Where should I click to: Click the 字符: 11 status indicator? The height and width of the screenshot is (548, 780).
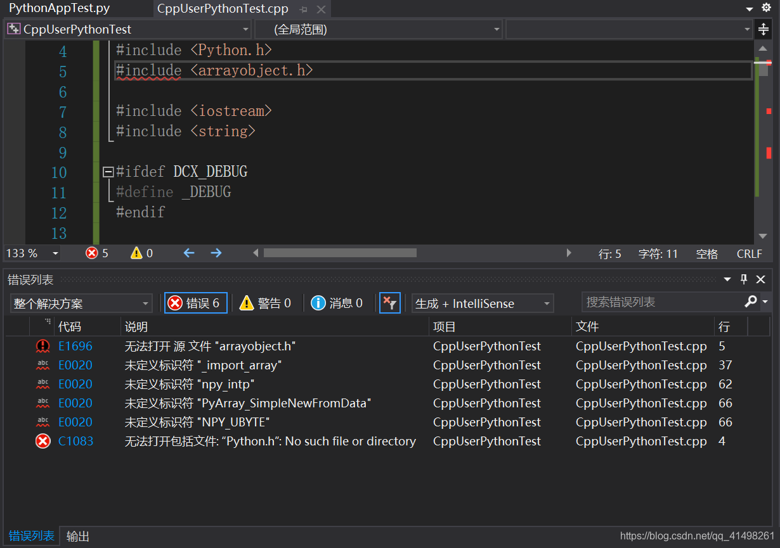point(658,254)
